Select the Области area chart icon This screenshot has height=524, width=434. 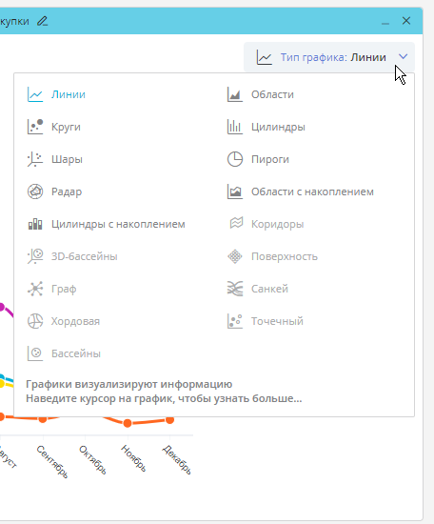click(235, 94)
